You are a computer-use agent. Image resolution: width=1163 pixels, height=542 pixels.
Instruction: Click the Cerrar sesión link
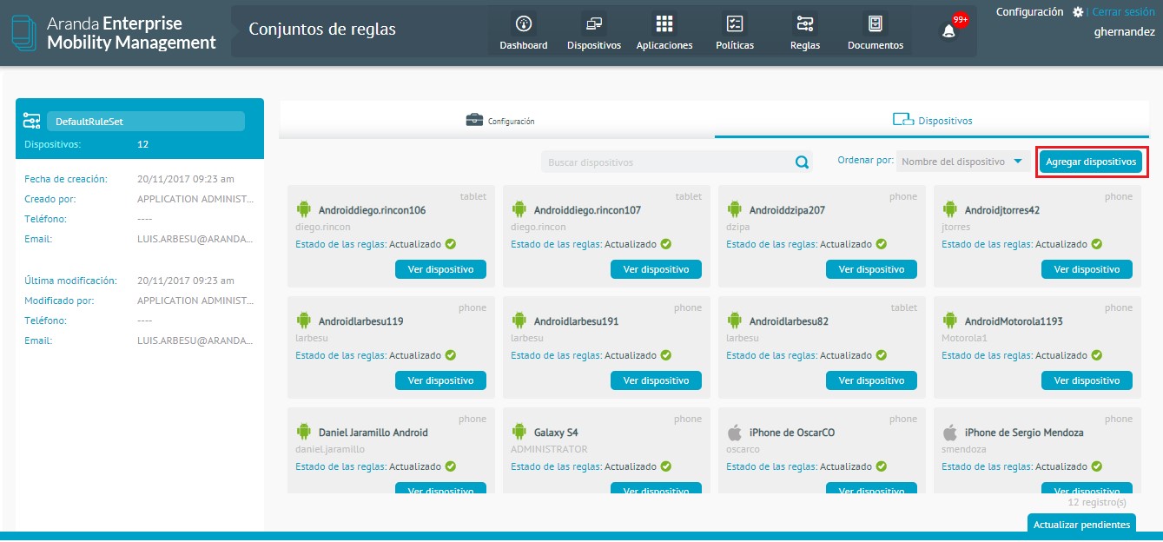1123,12
